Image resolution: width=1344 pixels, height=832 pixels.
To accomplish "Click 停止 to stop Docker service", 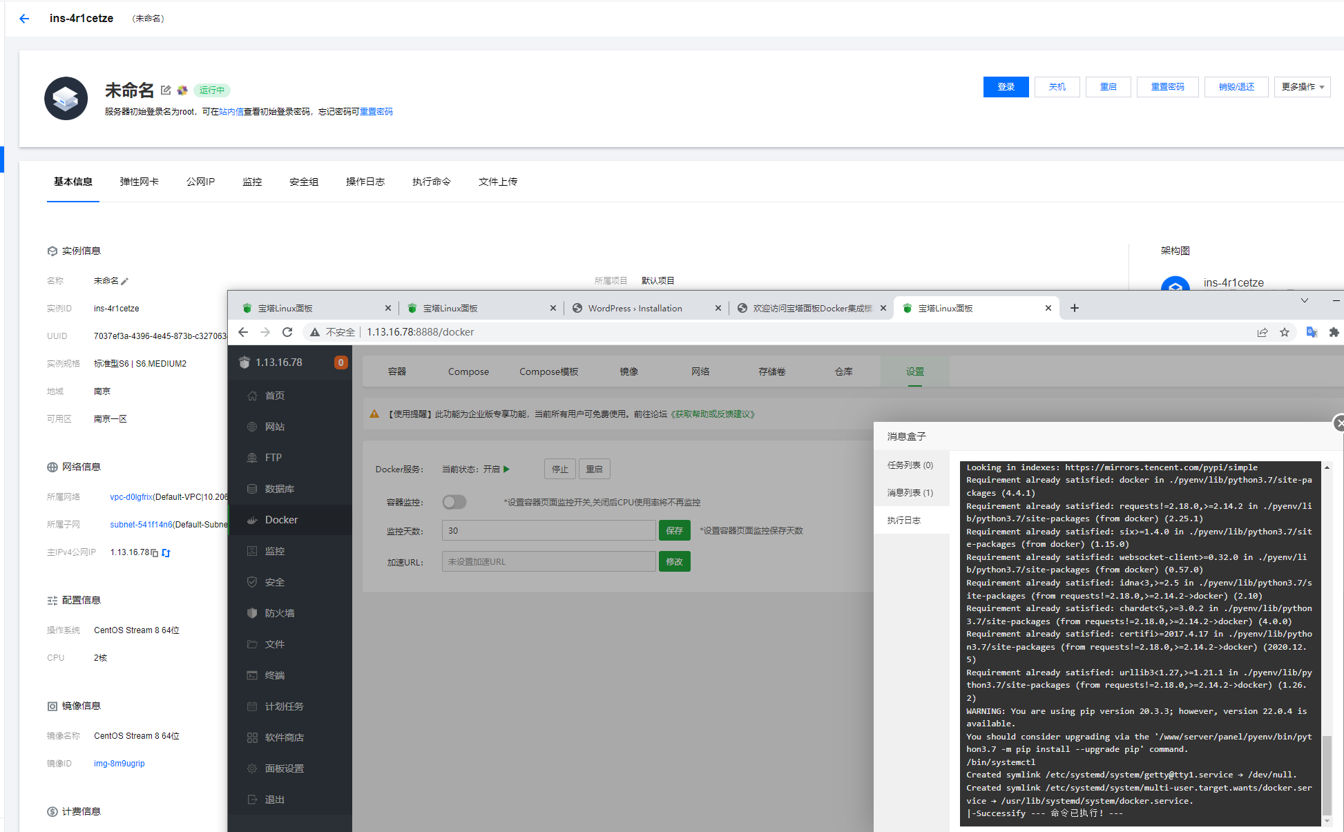I will pos(560,470).
